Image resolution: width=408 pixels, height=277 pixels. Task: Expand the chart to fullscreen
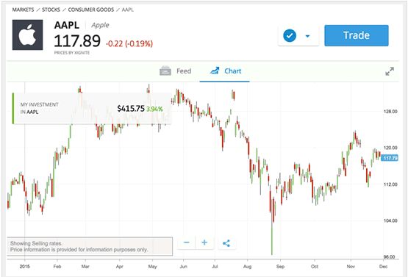[x=390, y=71]
